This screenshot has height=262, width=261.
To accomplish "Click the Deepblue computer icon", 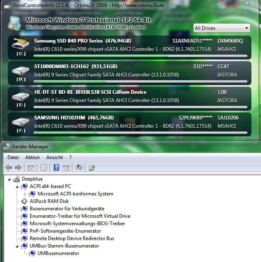I will click(x=17, y=179).
